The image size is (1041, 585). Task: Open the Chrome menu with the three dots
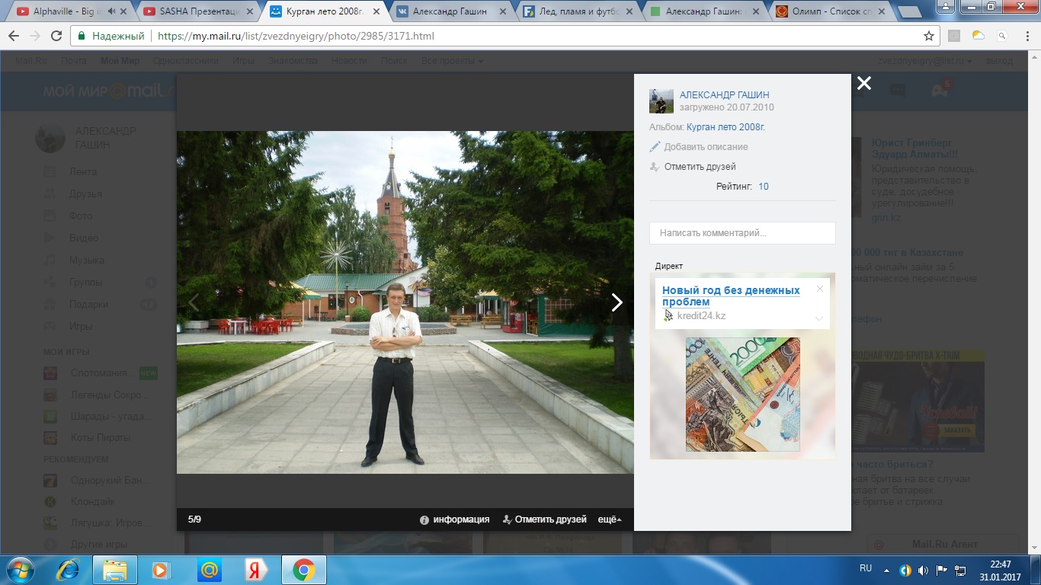pyautogui.click(x=1027, y=36)
